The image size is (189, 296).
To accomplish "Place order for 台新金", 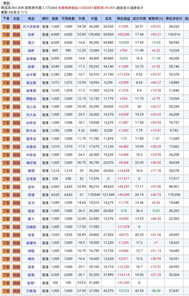I will click(x=6, y=123).
